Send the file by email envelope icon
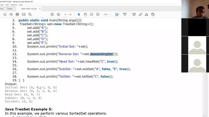 [x=24, y=14]
